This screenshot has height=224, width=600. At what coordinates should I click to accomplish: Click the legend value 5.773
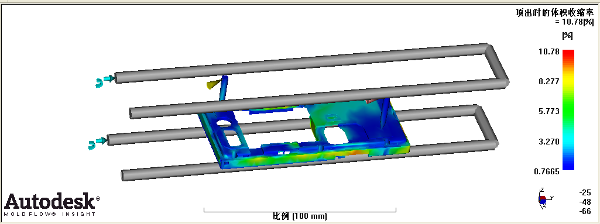548,111
